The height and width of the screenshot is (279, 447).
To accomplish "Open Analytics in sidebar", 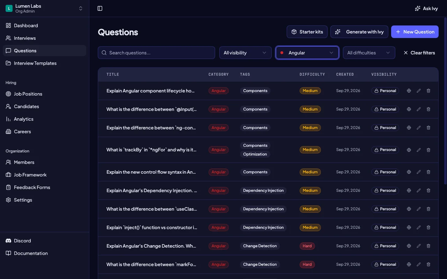I will click(x=45, y=119).
